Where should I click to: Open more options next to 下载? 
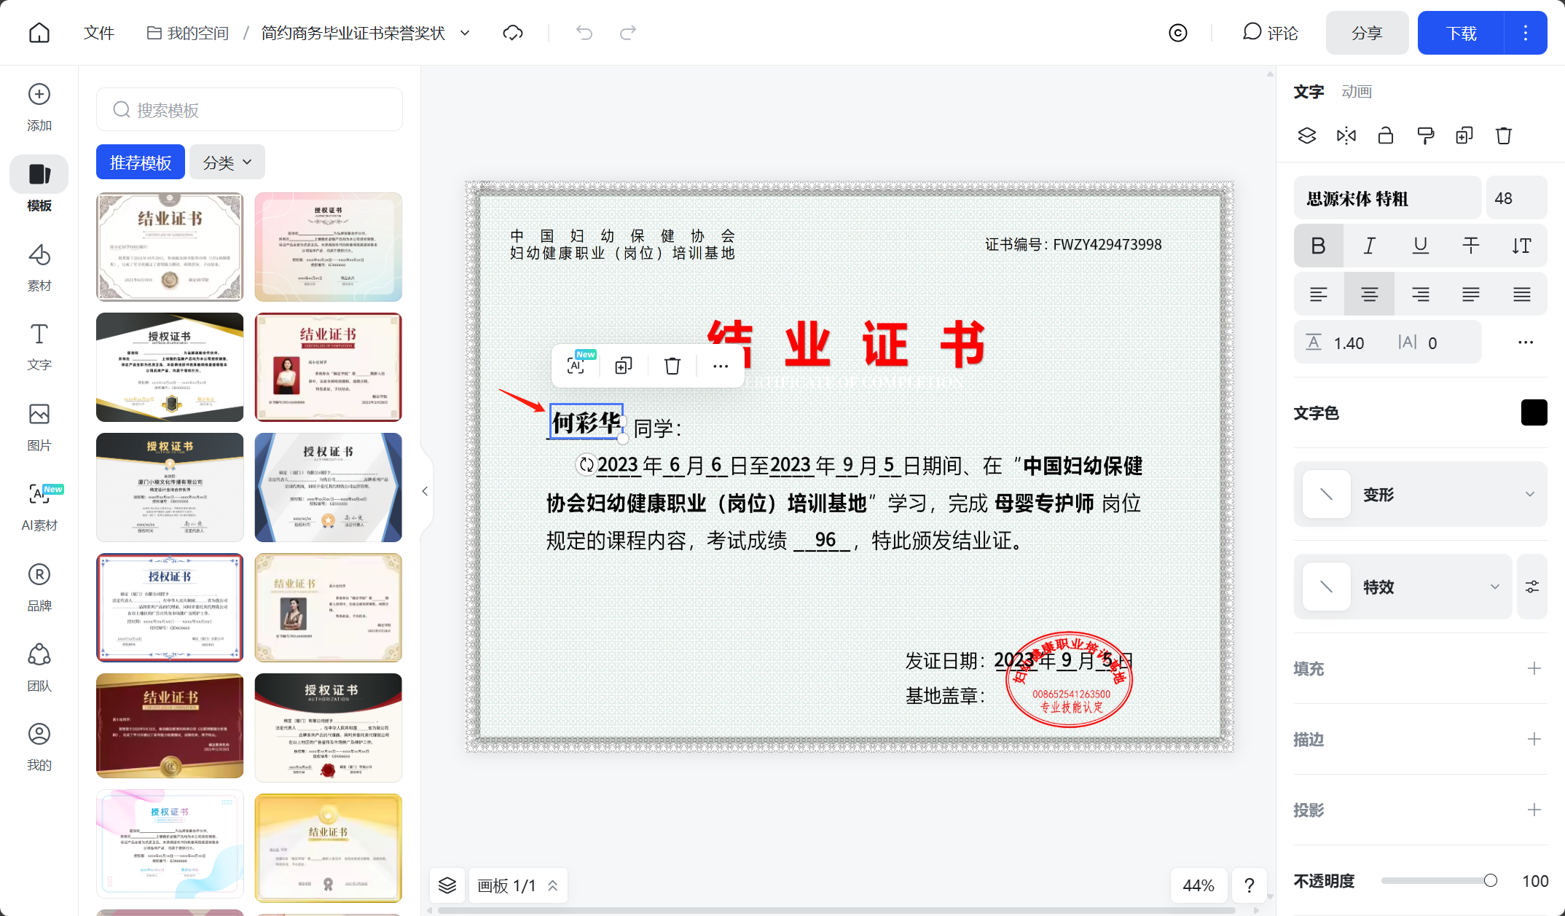coord(1526,33)
